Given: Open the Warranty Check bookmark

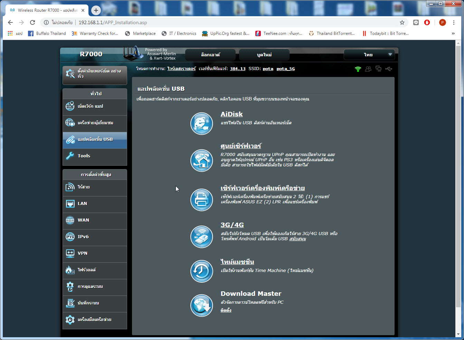Looking at the screenshot, I should (x=95, y=33).
